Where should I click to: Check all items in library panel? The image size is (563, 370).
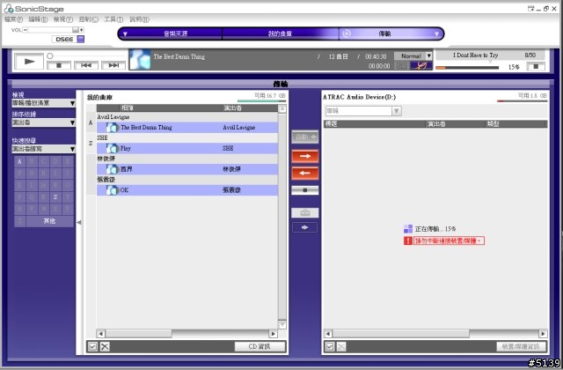point(92,346)
